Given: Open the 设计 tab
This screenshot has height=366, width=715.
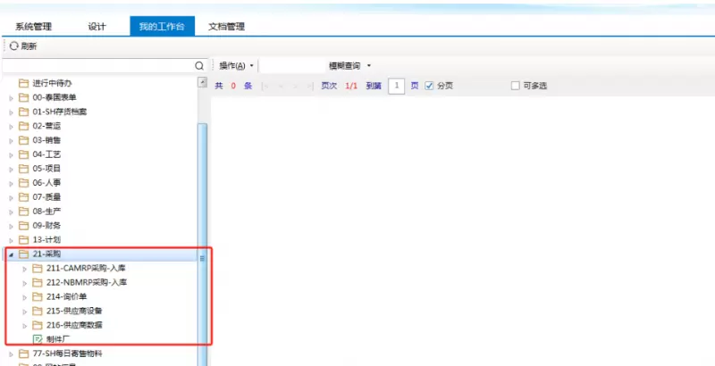Looking at the screenshot, I should 97,27.
